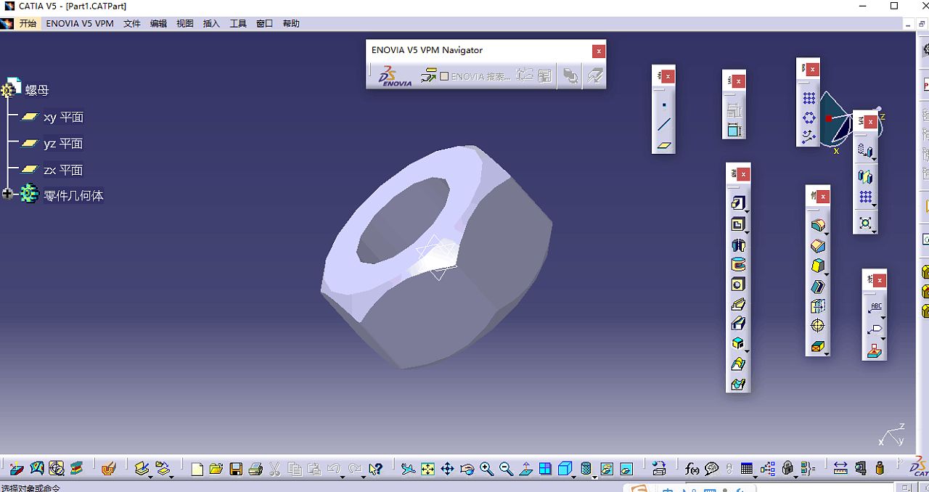Select the Edge Fillet tool
This screenshot has height=492, width=929.
pyautogui.click(x=817, y=226)
